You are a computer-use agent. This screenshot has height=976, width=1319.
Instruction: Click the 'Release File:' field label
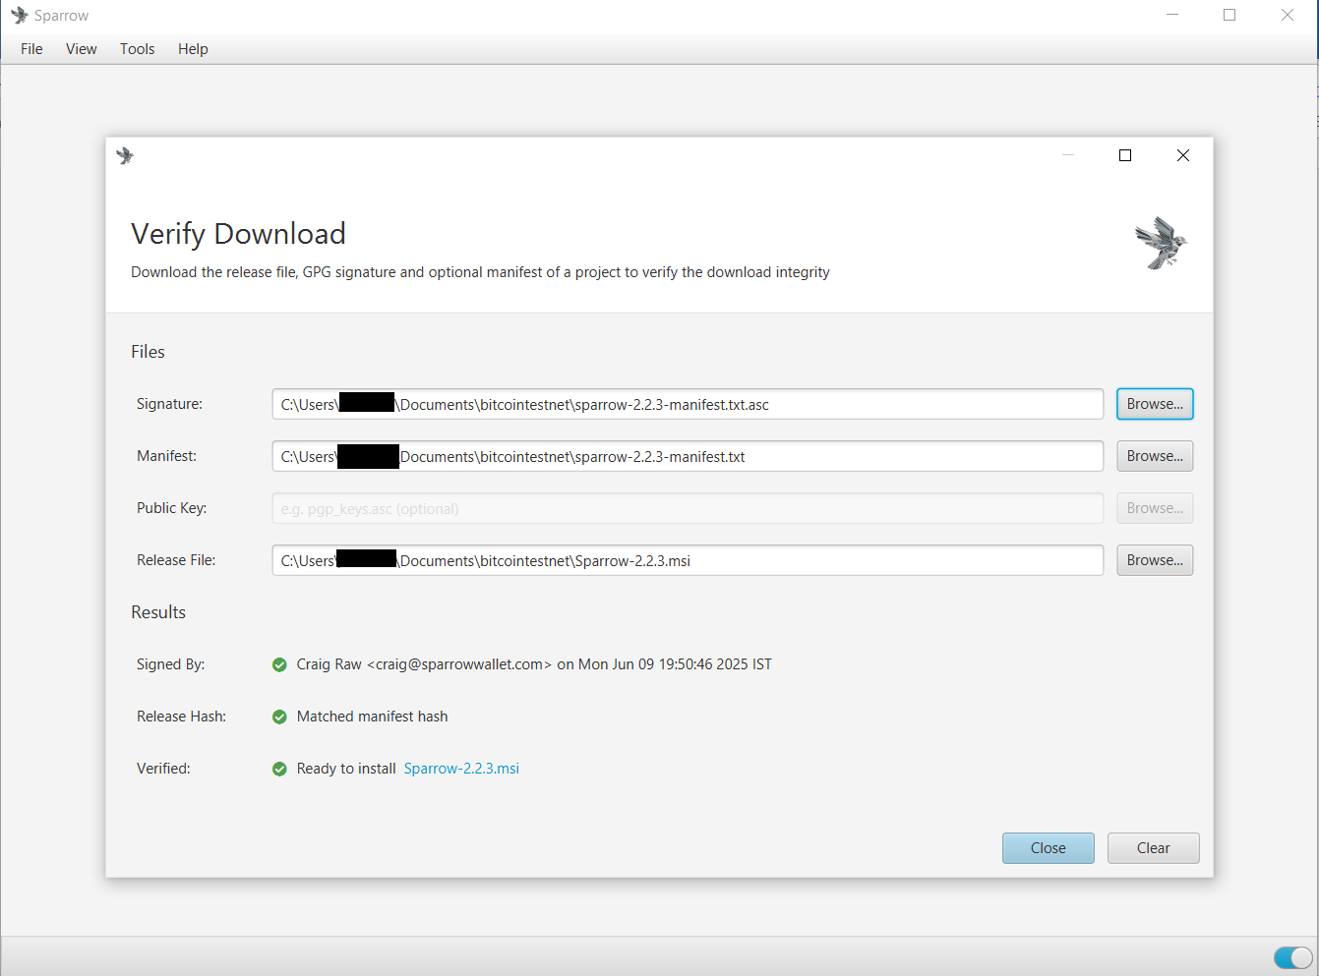pyautogui.click(x=176, y=560)
